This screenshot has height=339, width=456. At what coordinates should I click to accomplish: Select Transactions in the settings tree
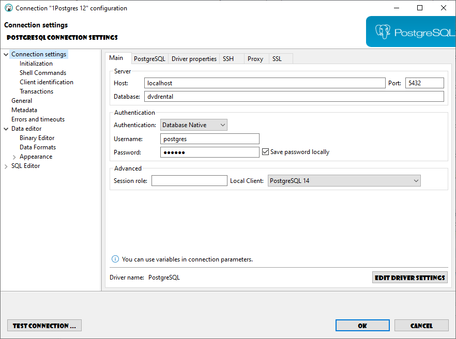pos(36,91)
